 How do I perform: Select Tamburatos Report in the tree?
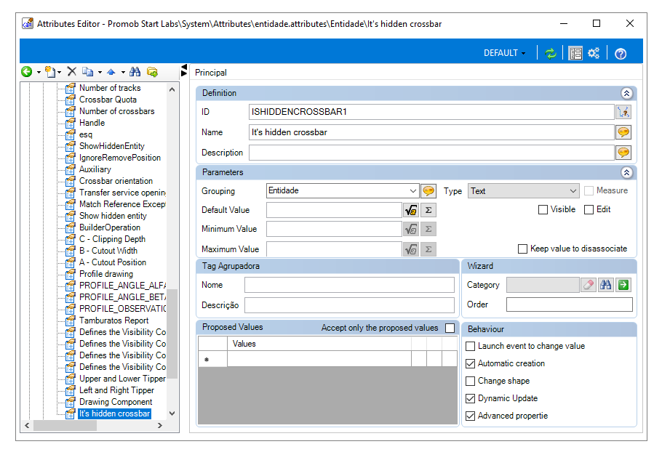pos(113,320)
